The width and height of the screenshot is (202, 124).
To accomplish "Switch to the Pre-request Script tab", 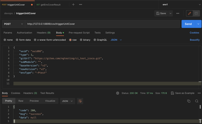I will 79,33.
